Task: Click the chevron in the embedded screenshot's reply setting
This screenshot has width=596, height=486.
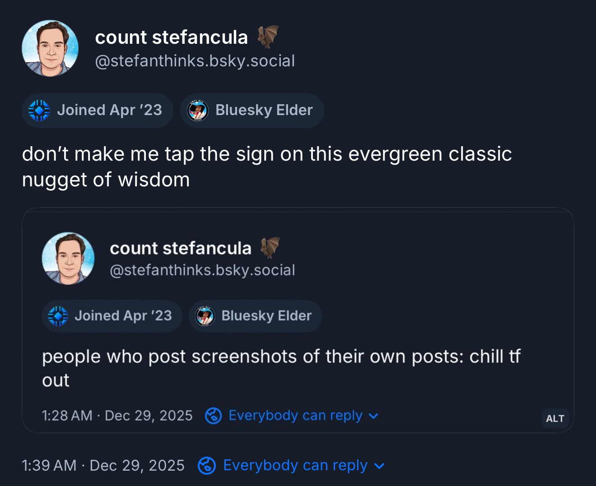Action: [x=373, y=416]
